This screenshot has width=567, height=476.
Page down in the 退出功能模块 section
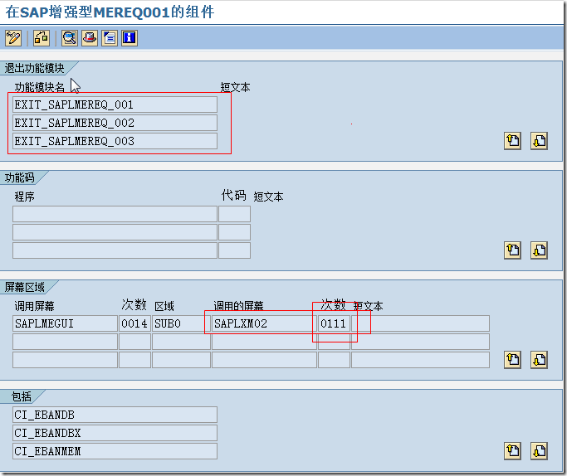click(x=539, y=141)
